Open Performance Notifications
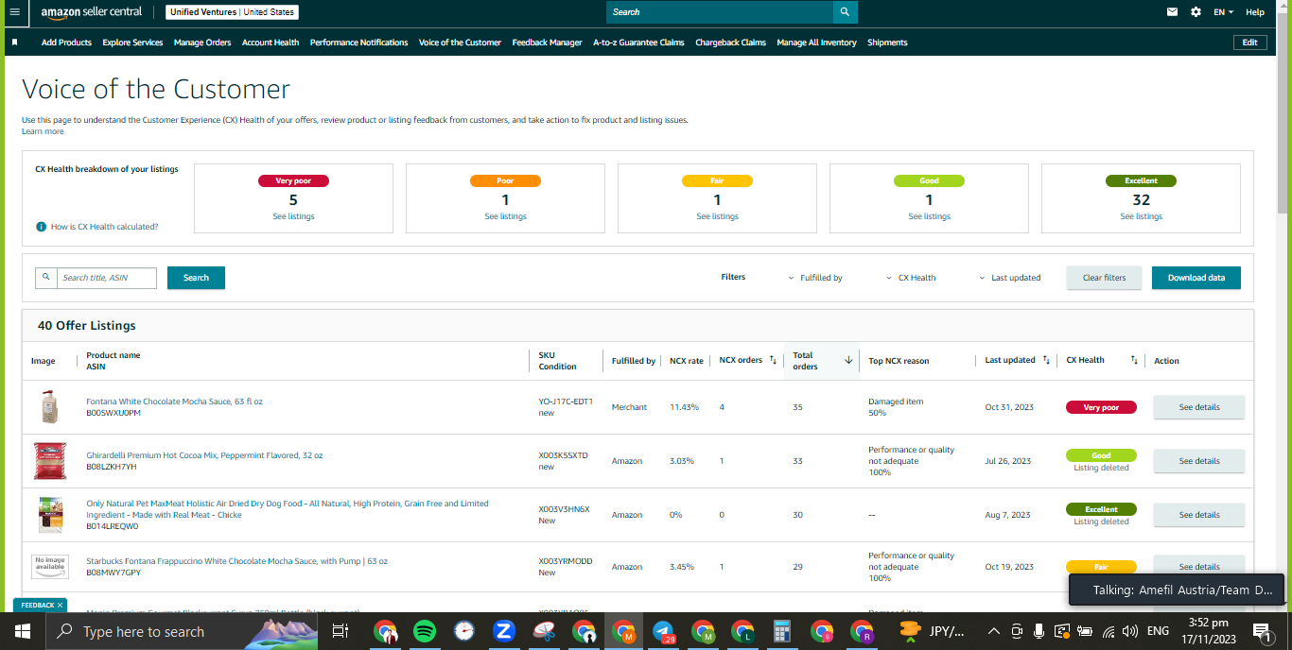The image size is (1292, 650). (x=359, y=43)
